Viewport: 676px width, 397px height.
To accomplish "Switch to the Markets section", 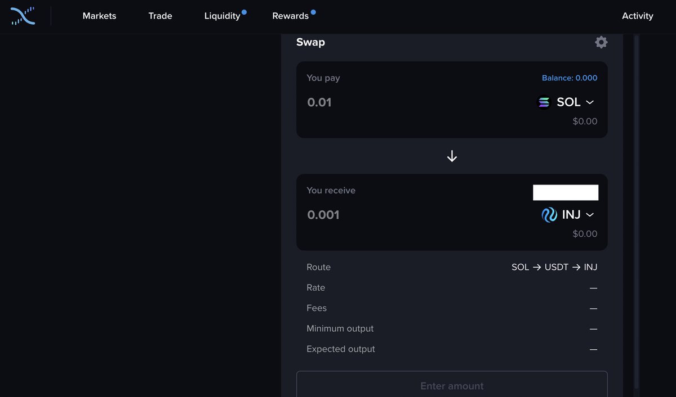I will point(99,16).
